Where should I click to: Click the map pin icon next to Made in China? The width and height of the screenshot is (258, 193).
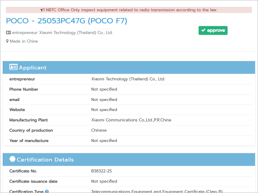7,41
